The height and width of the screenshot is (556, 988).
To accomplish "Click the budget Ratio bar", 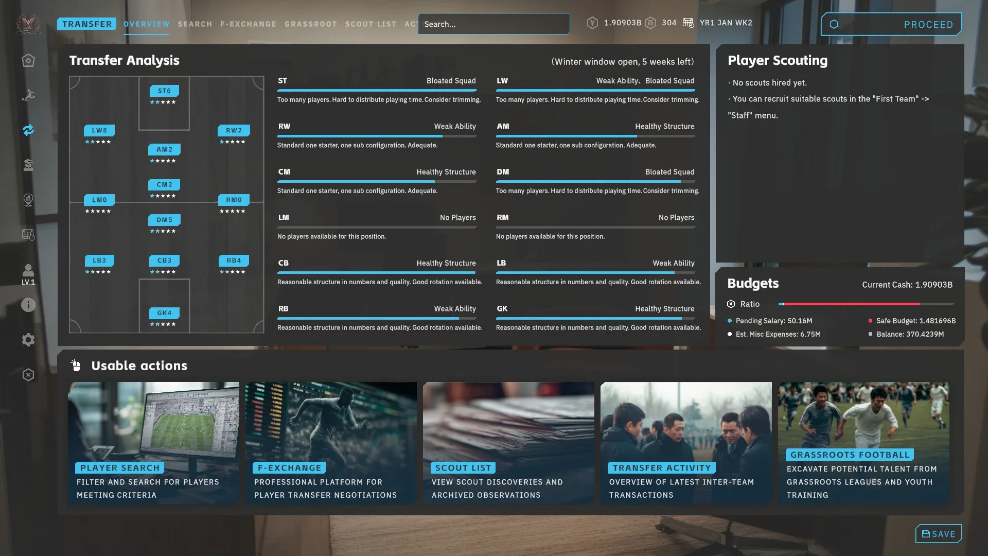I will (x=866, y=304).
